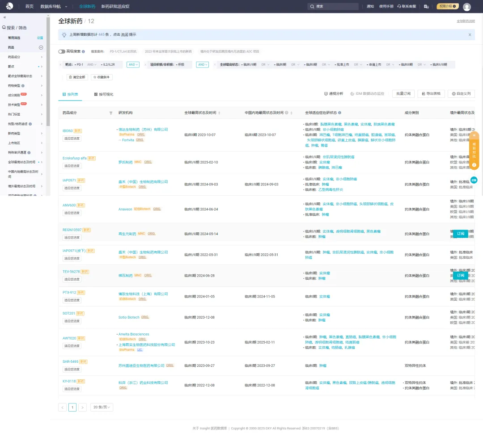Click the sort arrows on 全球最高状态及时间 column
Image resolution: width=483 pixels, height=437 pixels.
pyautogui.click(x=219, y=113)
